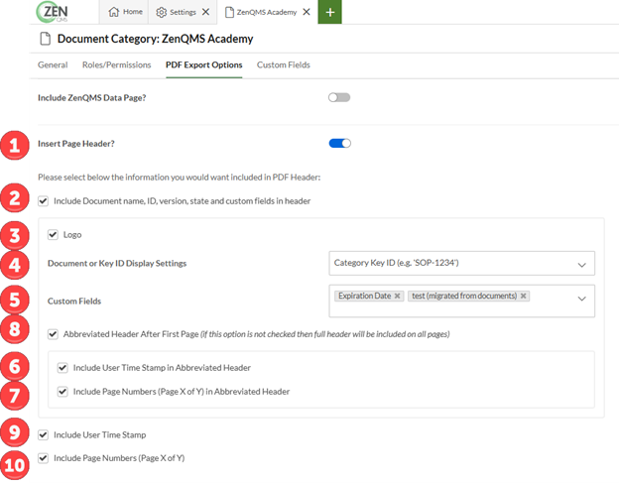Click Document Category: ZenQMS Academy heading

tap(155, 39)
